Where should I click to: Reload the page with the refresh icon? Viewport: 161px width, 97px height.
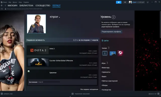2,9
